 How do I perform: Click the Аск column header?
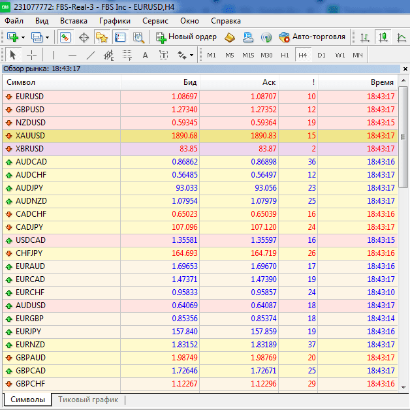(x=240, y=82)
